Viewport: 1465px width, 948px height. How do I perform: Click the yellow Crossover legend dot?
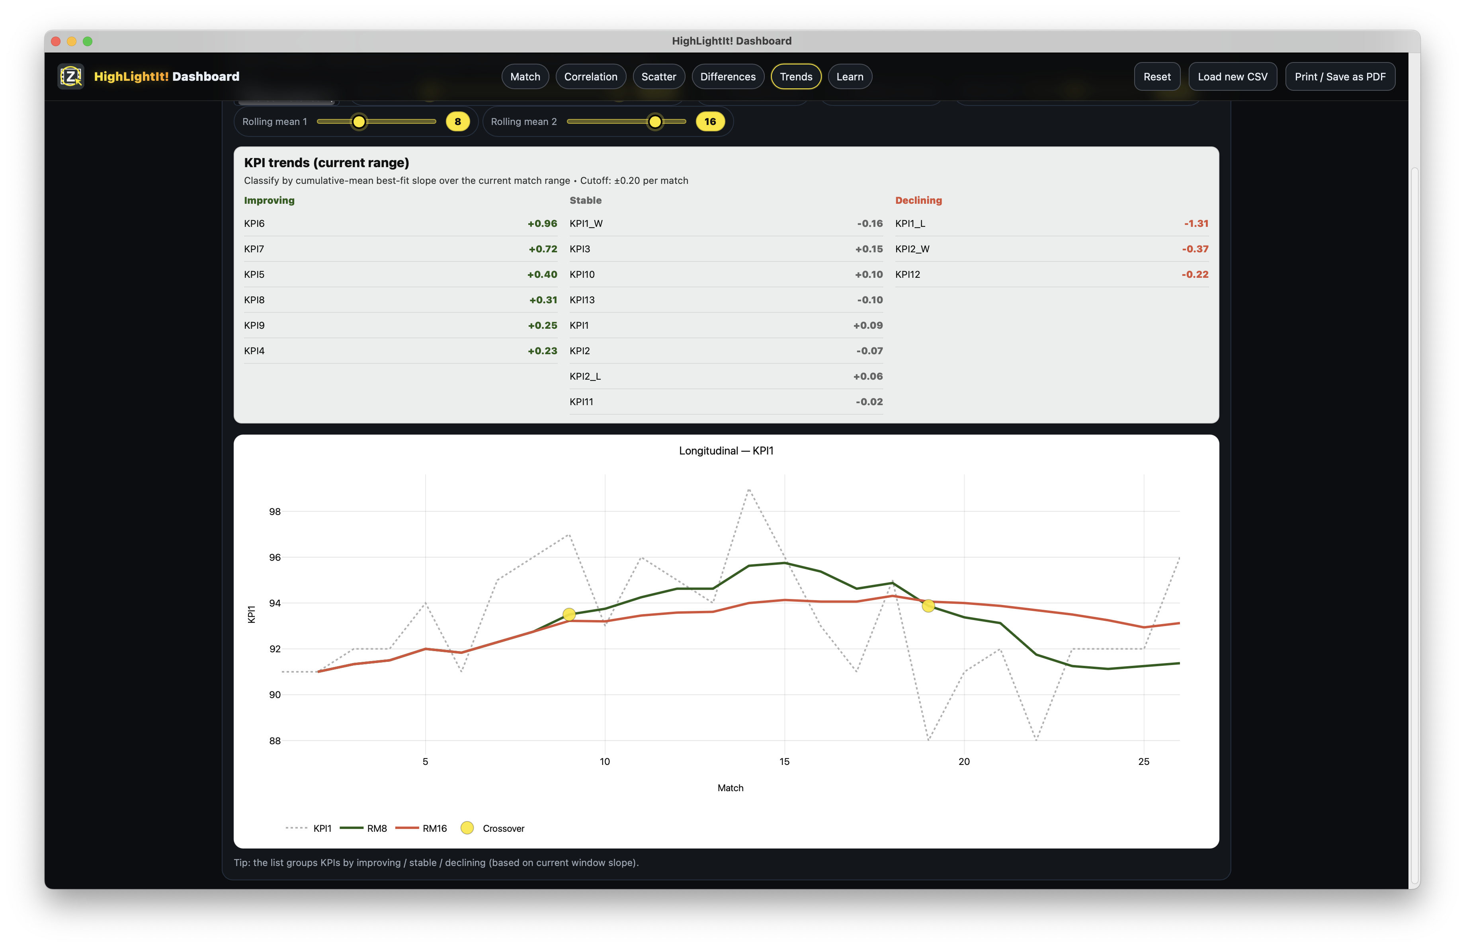pyautogui.click(x=467, y=828)
